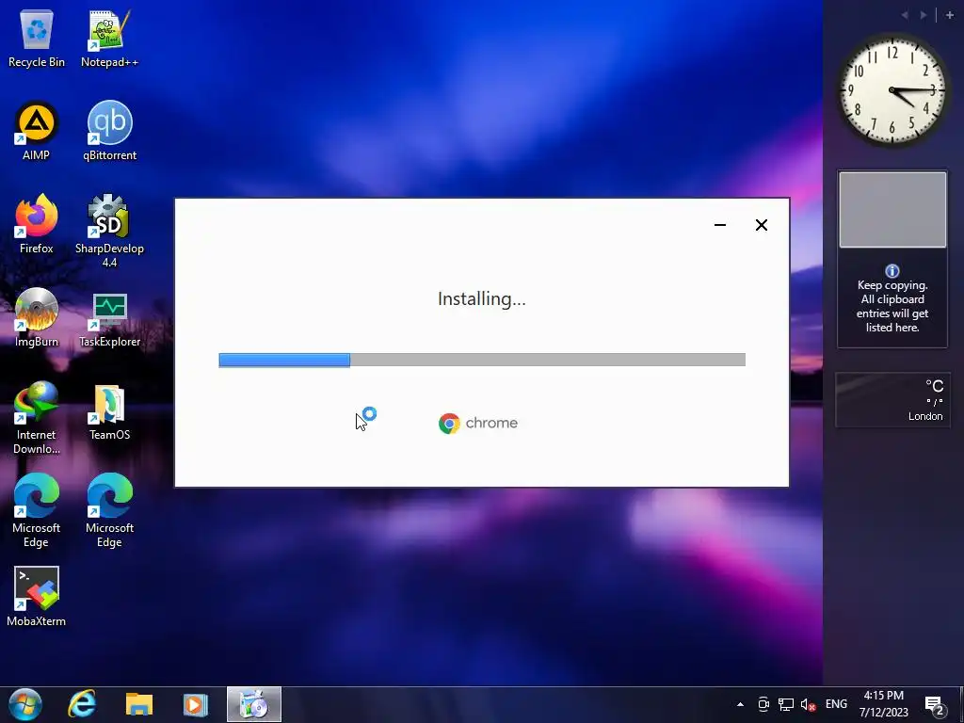Go to the previous gadget page arrow
This screenshot has height=723, width=964.
pyautogui.click(x=905, y=15)
